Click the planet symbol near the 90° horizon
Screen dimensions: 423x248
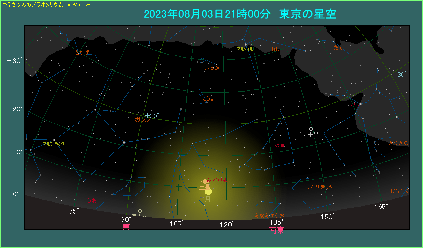pyautogui.click(x=140, y=211)
